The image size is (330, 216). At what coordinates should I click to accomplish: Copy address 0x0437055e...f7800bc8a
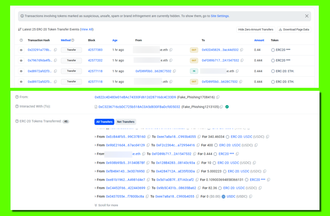(x=147, y=197)
